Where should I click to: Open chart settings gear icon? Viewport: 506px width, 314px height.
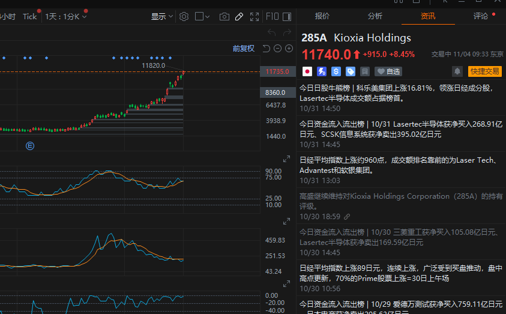click(x=184, y=16)
